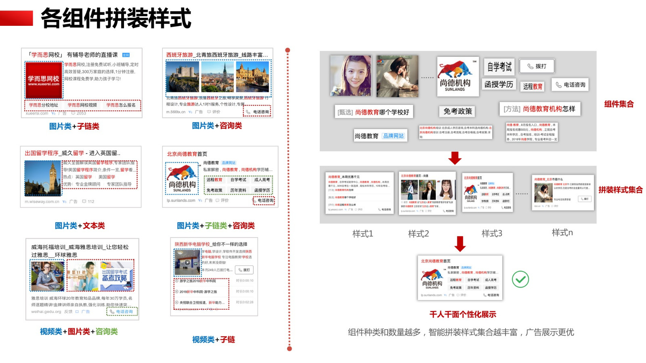Click the 品牌网站 badge beside 尚德教育 in the gray panel
This screenshot has width=646, height=363.
393,136
